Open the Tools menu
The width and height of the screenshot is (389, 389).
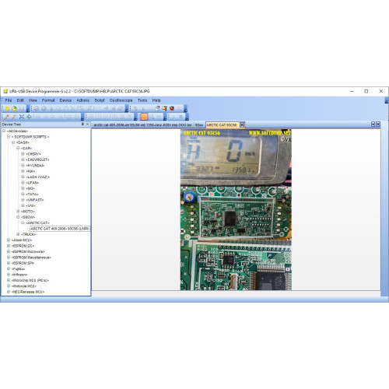click(x=142, y=100)
